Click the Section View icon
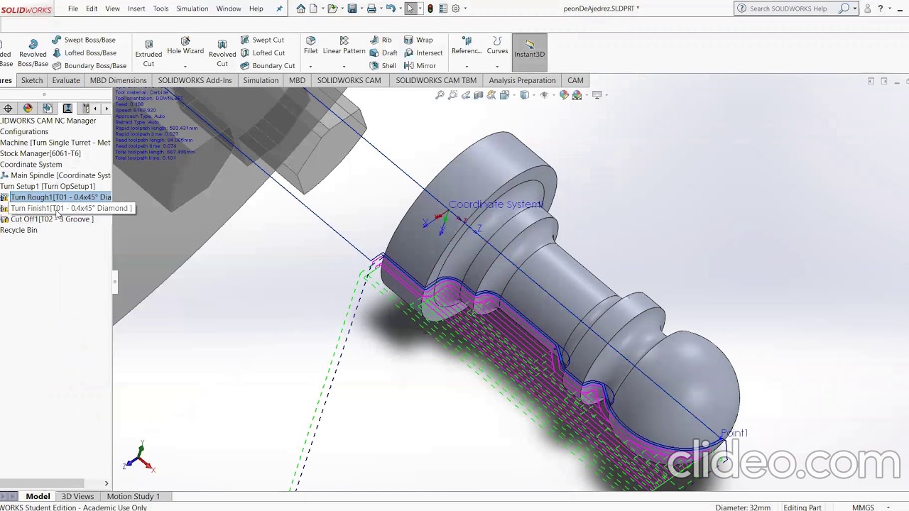 click(x=479, y=95)
